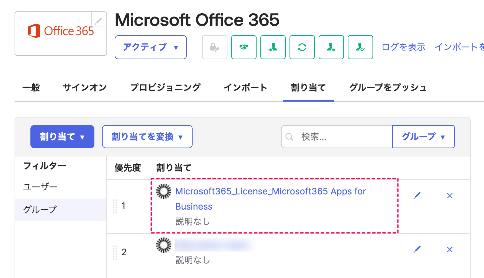
Task: Delete the priority 2 group assignment
Action: pyautogui.click(x=449, y=250)
